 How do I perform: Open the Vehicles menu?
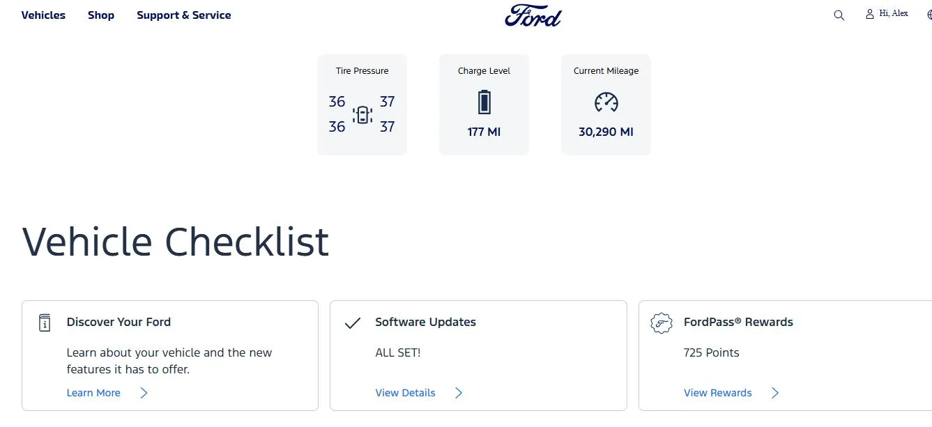point(43,15)
